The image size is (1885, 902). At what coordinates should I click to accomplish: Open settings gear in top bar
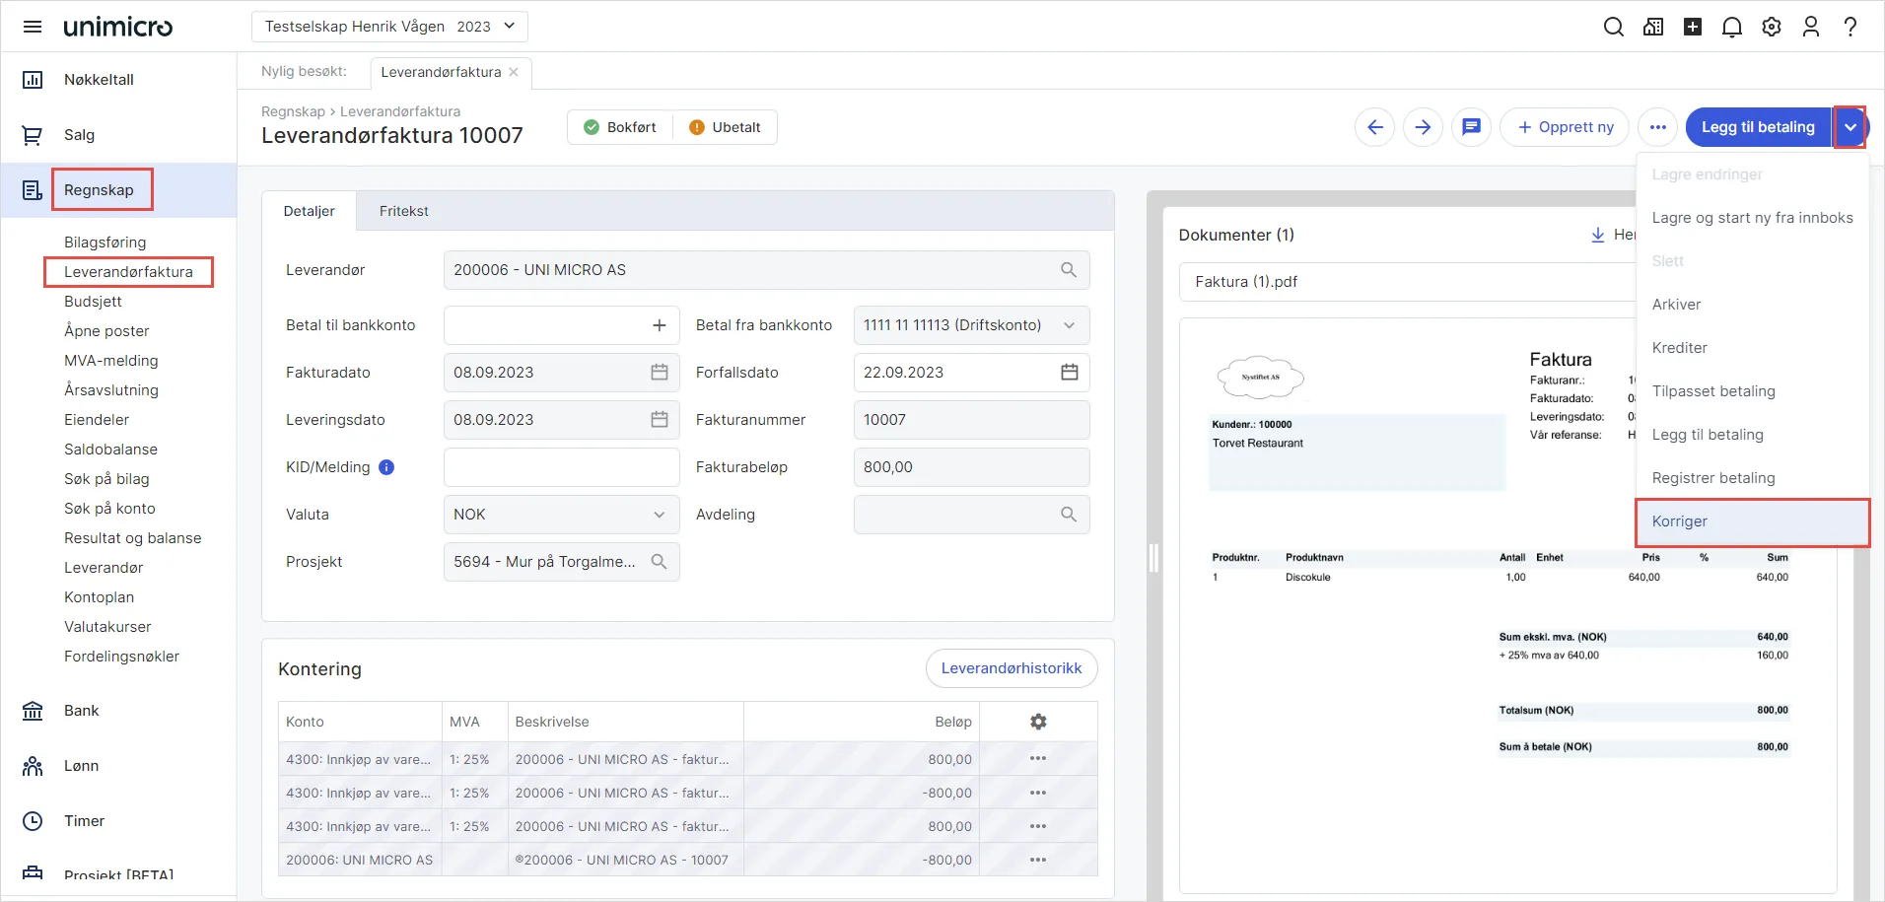1771,27
